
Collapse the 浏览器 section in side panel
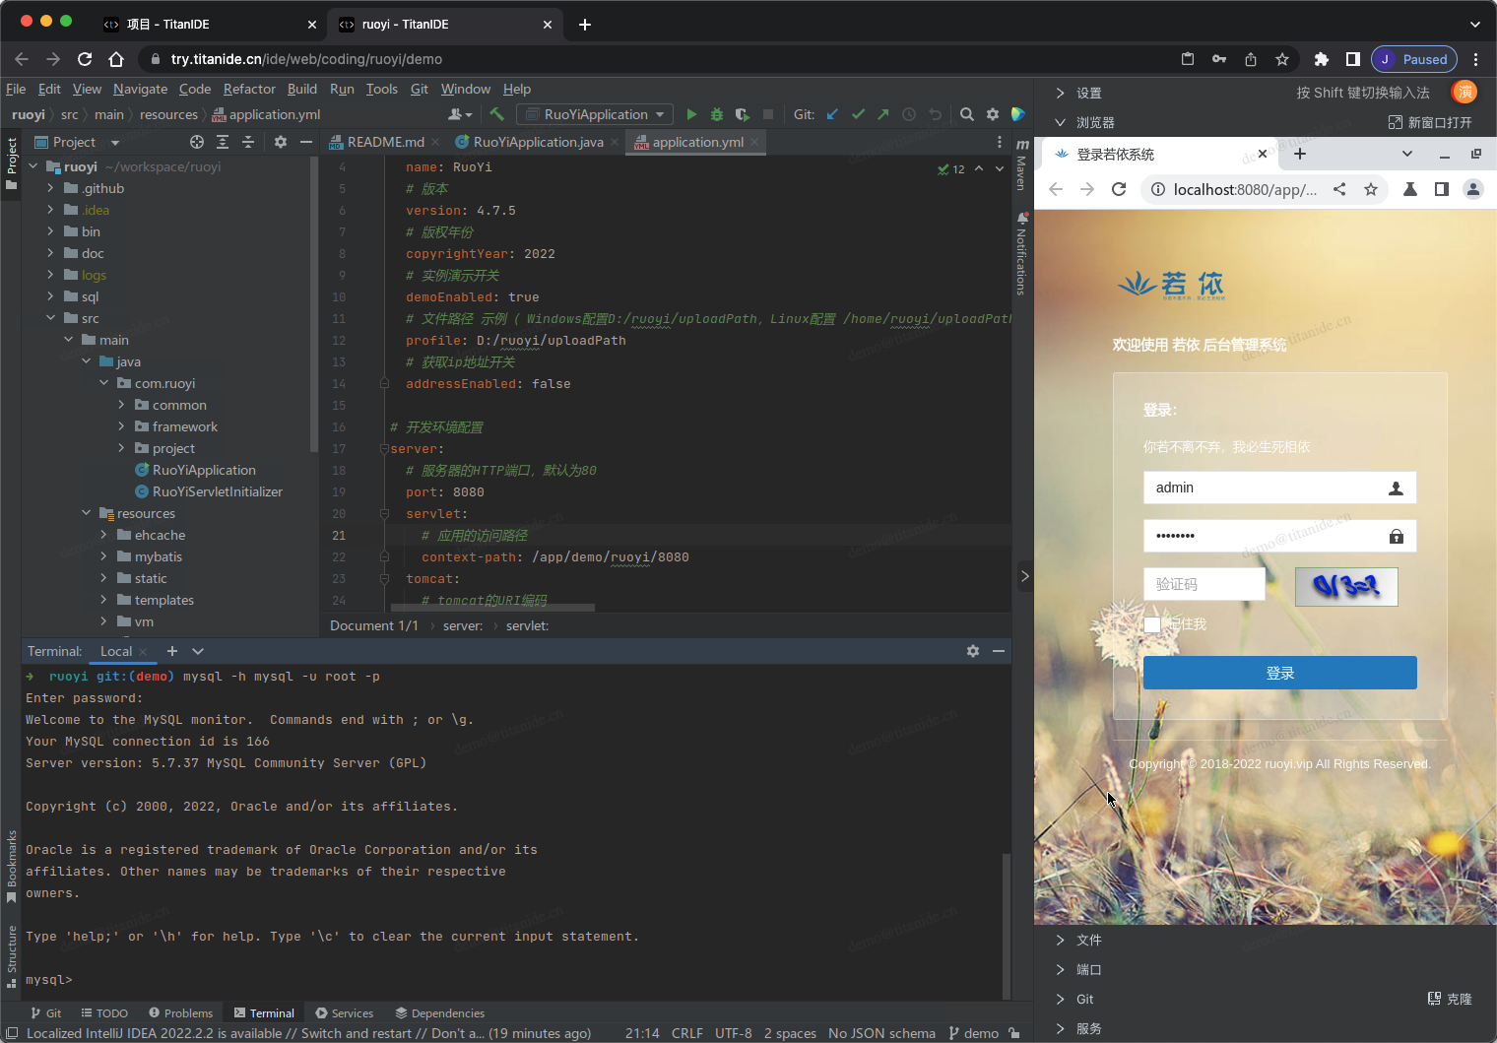(1061, 122)
